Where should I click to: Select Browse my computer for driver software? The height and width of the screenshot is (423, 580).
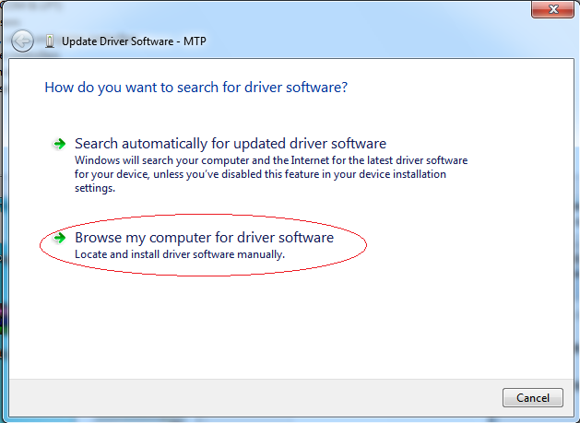click(x=204, y=238)
